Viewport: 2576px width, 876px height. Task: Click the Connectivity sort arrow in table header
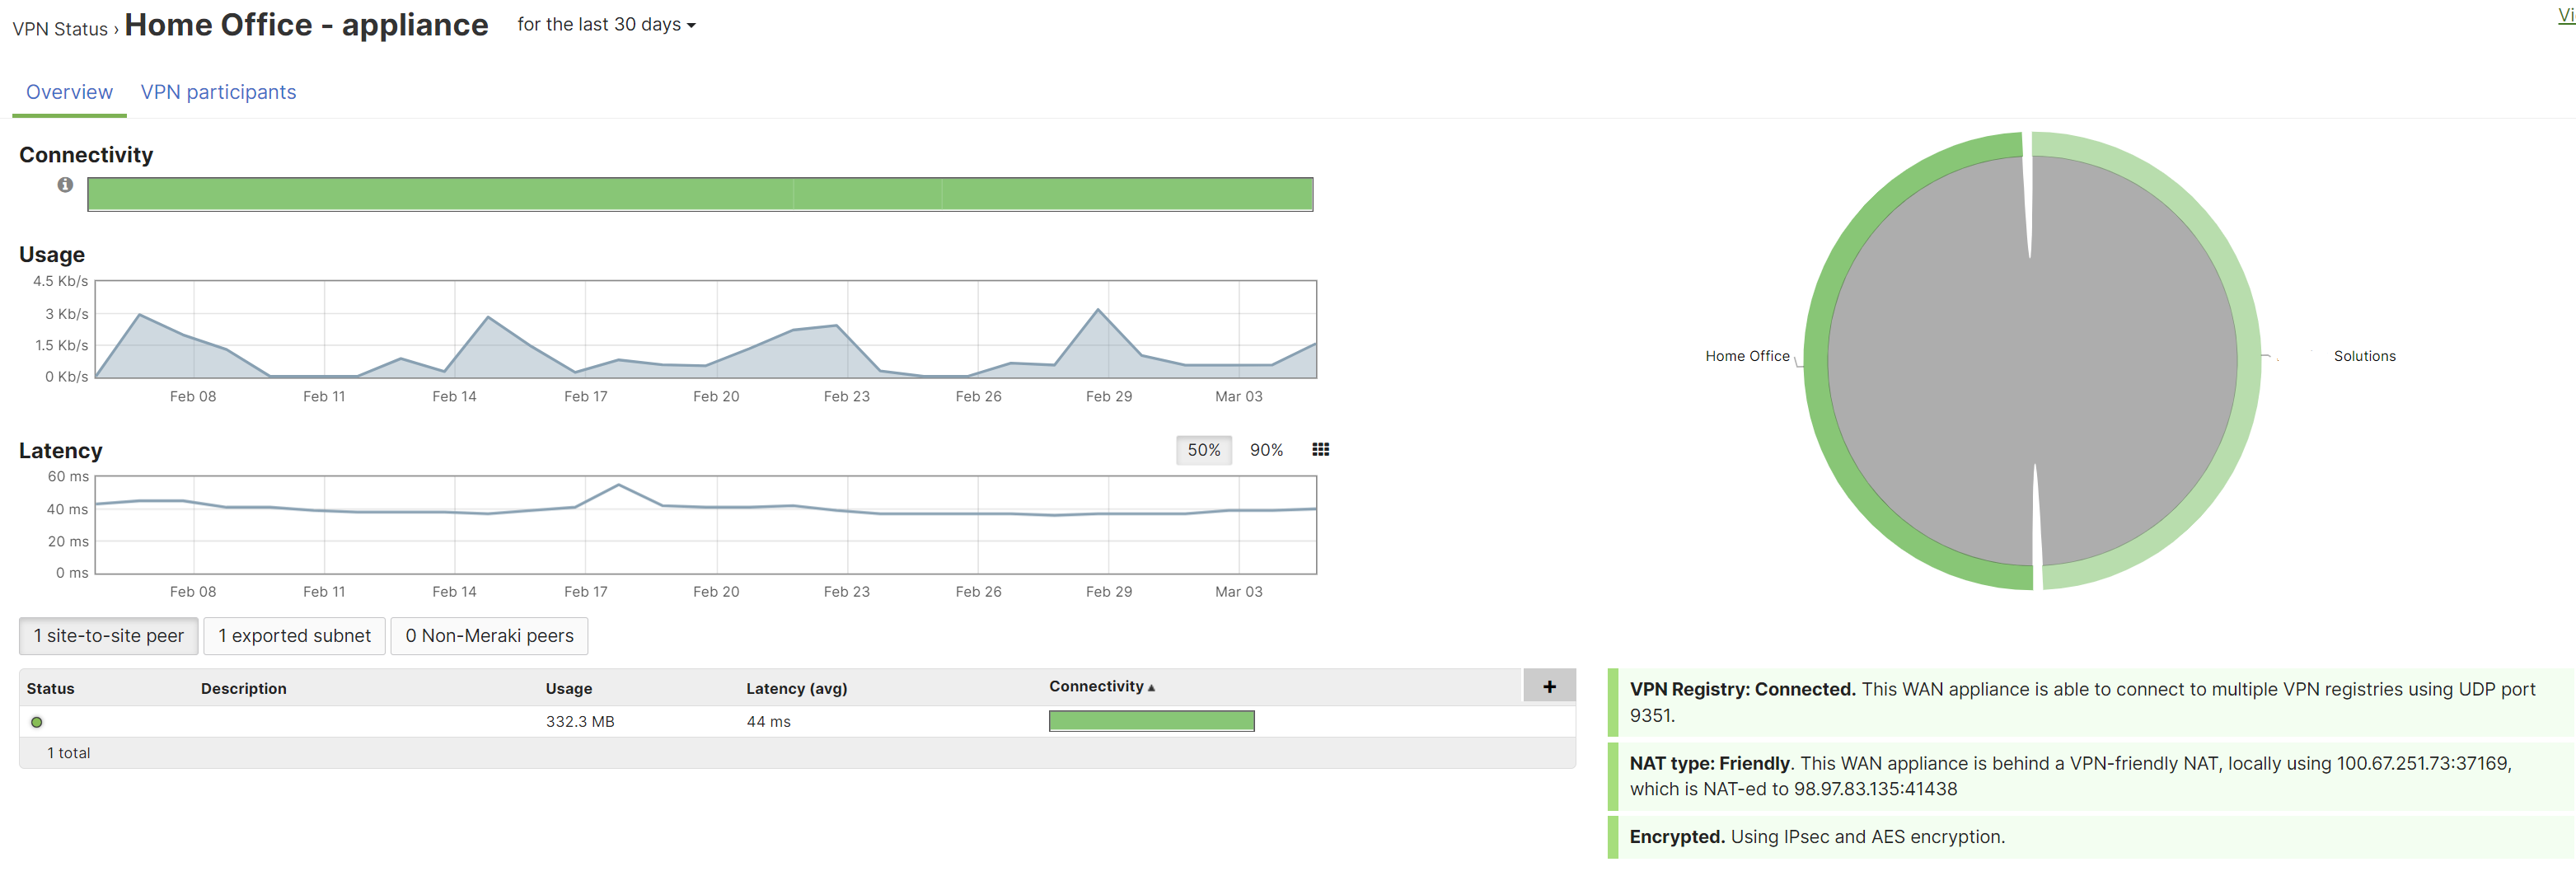[1151, 688]
